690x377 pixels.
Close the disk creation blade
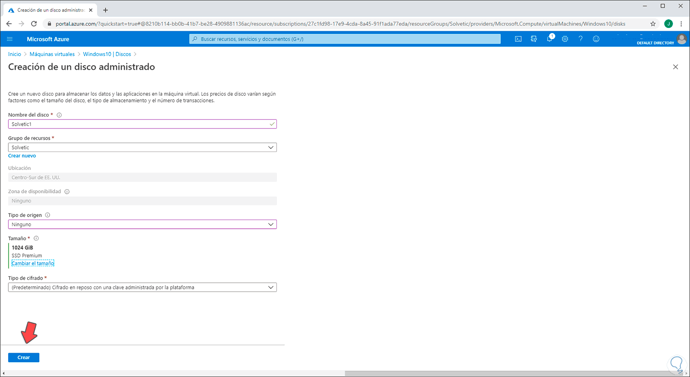pyautogui.click(x=675, y=67)
